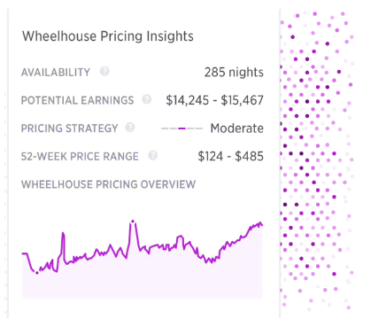Click the Availability label text
Screen dimensions: 386x327
coord(56,72)
